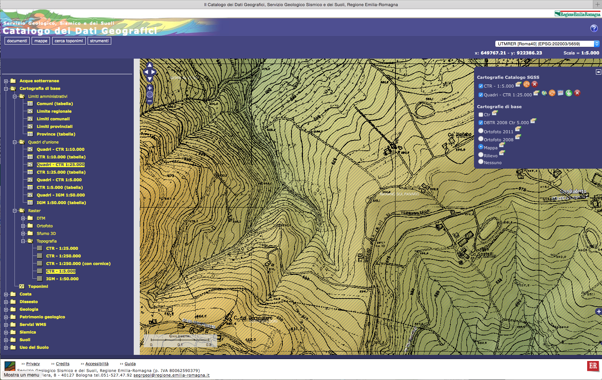Select CTR - 1:250.000 (con cornice) raster layer

(78, 263)
